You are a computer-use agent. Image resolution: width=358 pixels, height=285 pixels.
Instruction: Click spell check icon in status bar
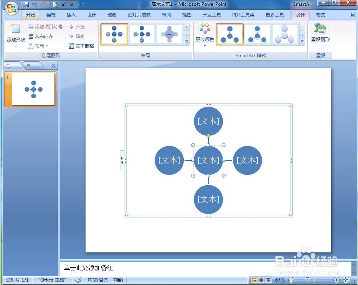[78, 280]
